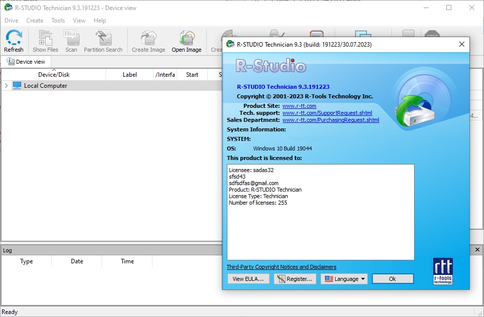The height and width of the screenshot is (317, 484).
Task: Click the /Interfa column header
Action: point(165,74)
